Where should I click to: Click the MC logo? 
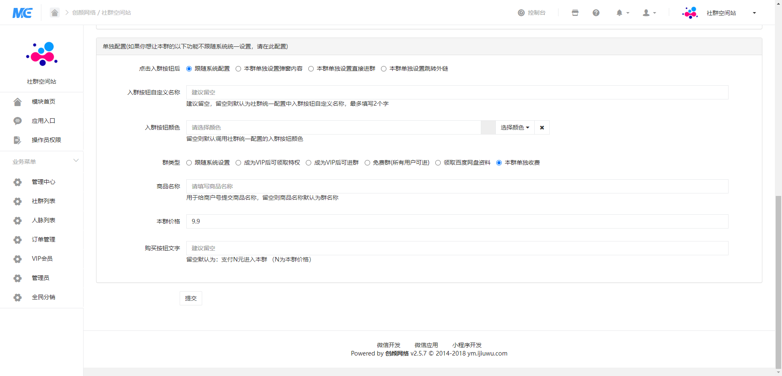tap(23, 13)
